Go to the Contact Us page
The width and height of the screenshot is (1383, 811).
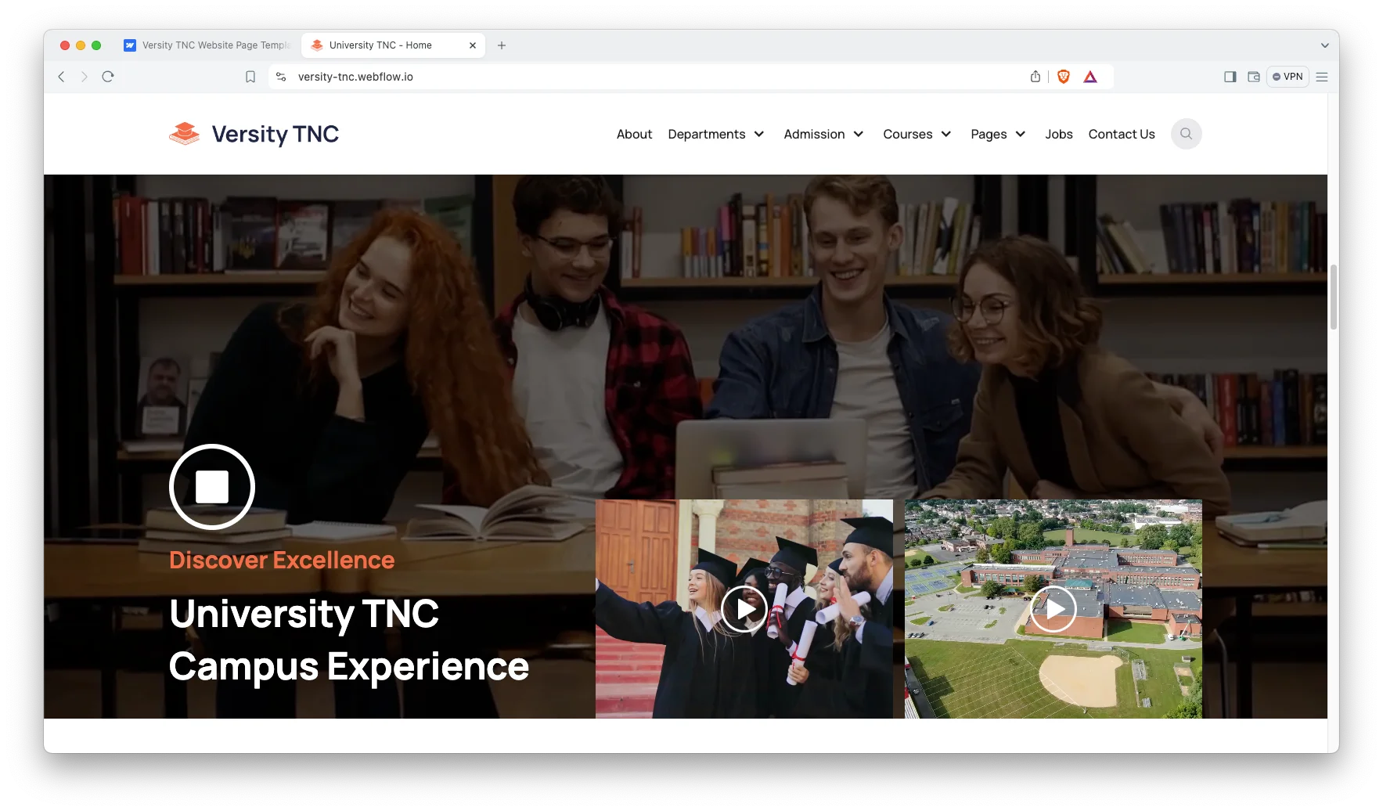coord(1121,134)
